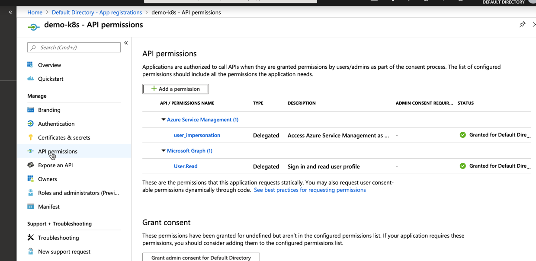
Task: Click the Authentication icon
Action: pos(30,124)
